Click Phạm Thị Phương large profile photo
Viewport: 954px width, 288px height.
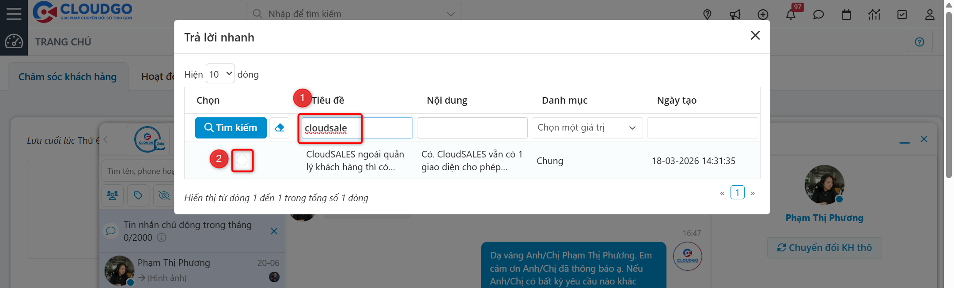(x=824, y=185)
